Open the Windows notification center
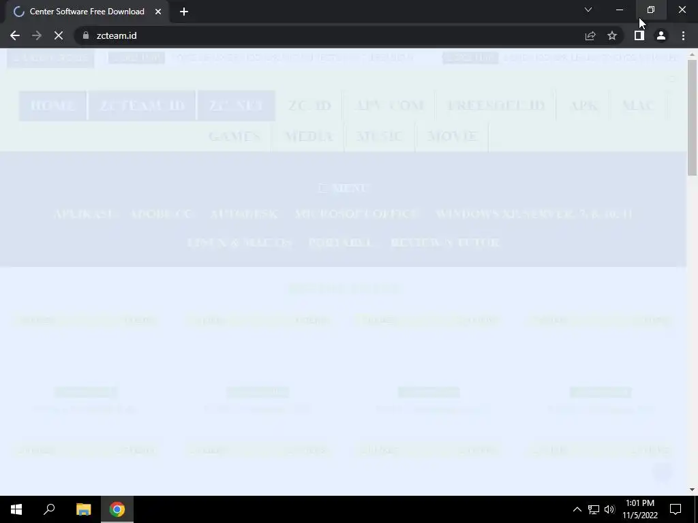Viewport: 698px width, 523px height. [676, 509]
